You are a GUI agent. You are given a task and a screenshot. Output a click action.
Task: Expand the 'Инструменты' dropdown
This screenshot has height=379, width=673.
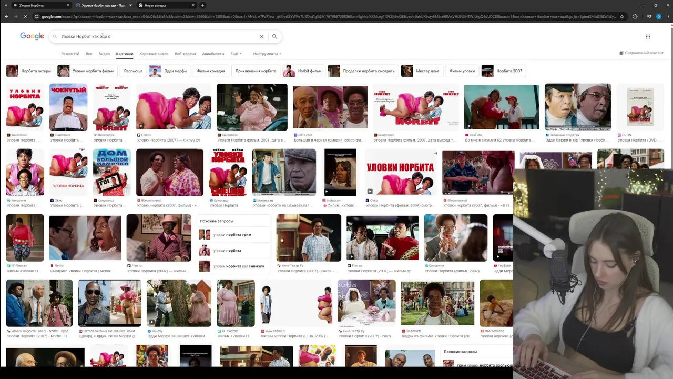click(267, 54)
